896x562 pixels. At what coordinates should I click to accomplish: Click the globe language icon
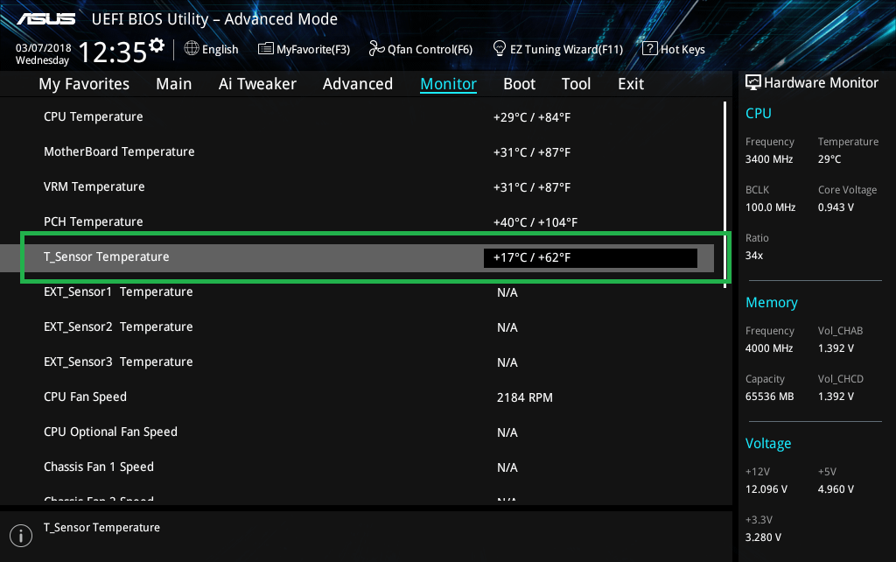click(192, 49)
